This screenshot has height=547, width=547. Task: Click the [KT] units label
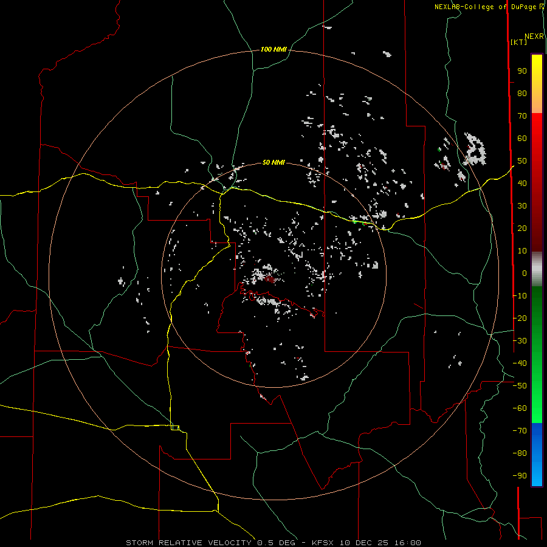click(x=519, y=42)
